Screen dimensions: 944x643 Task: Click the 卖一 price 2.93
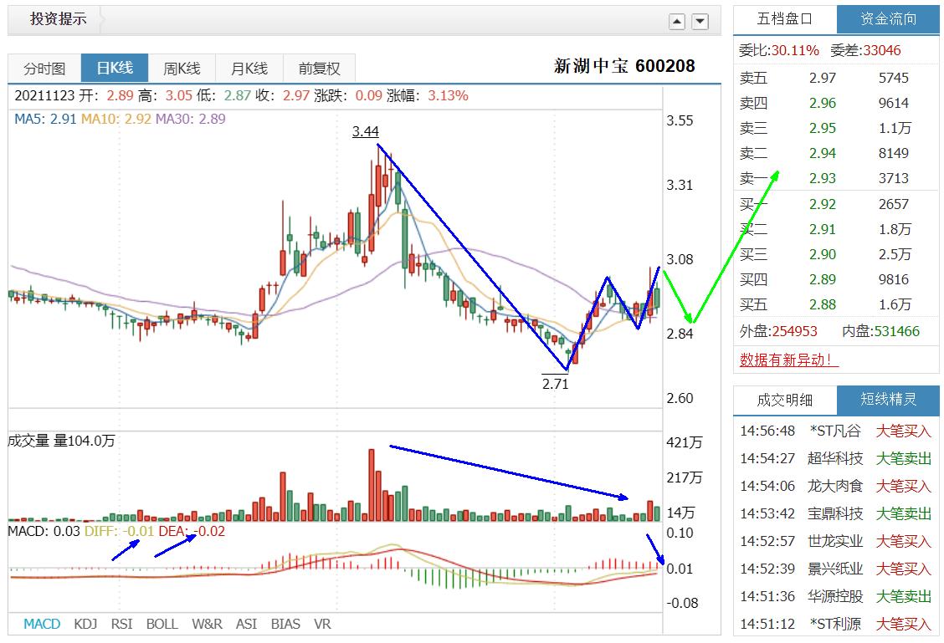click(823, 178)
